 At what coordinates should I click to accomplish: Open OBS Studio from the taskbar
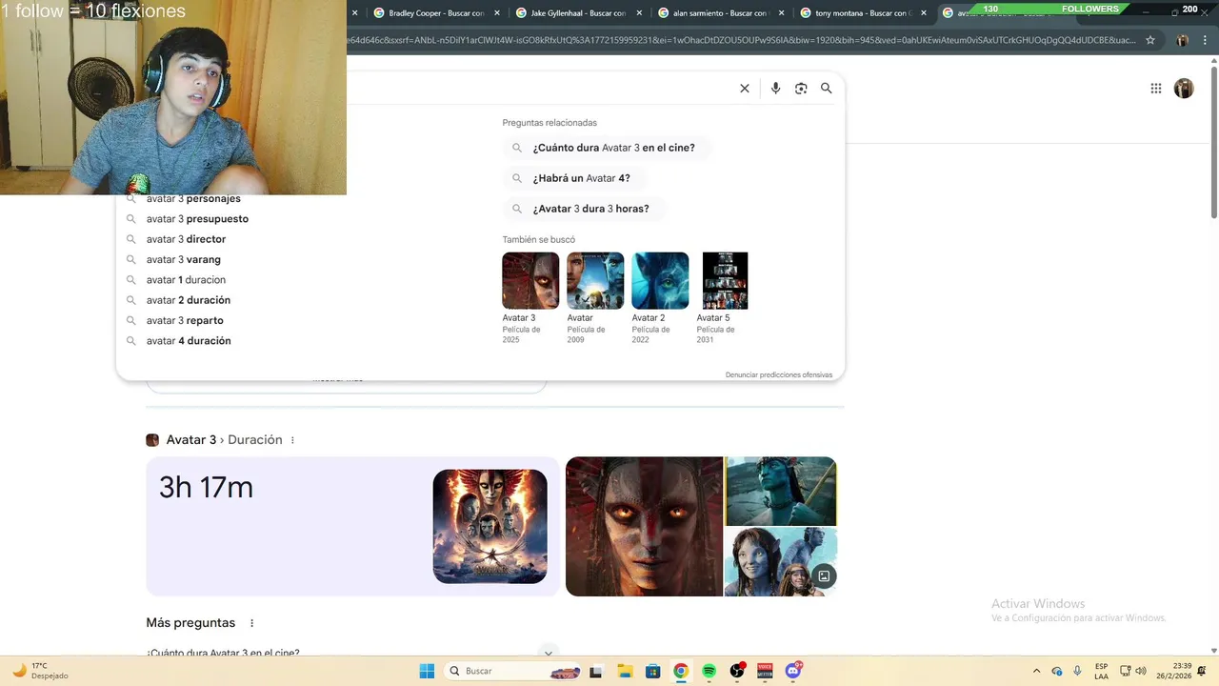click(737, 671)
